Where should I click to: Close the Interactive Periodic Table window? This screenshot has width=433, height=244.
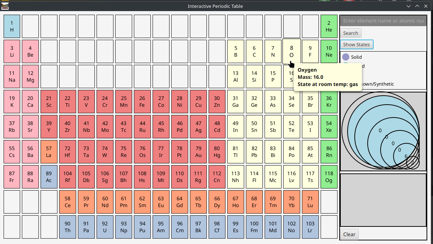click(x=426, y=6)
